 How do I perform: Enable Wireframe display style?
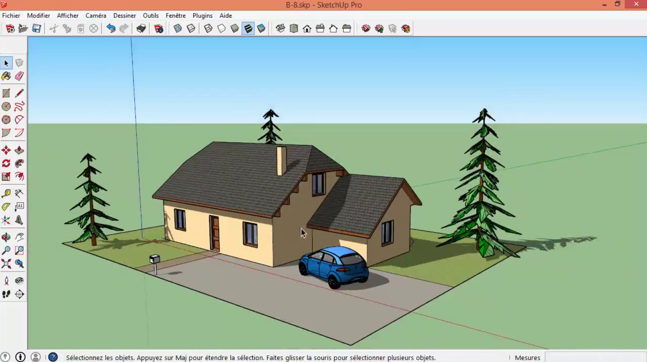click(208, 29)
